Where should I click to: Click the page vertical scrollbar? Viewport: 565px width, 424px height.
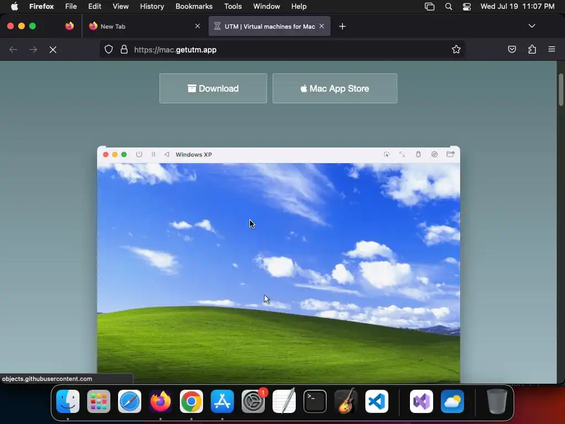[x=561, y=90]
